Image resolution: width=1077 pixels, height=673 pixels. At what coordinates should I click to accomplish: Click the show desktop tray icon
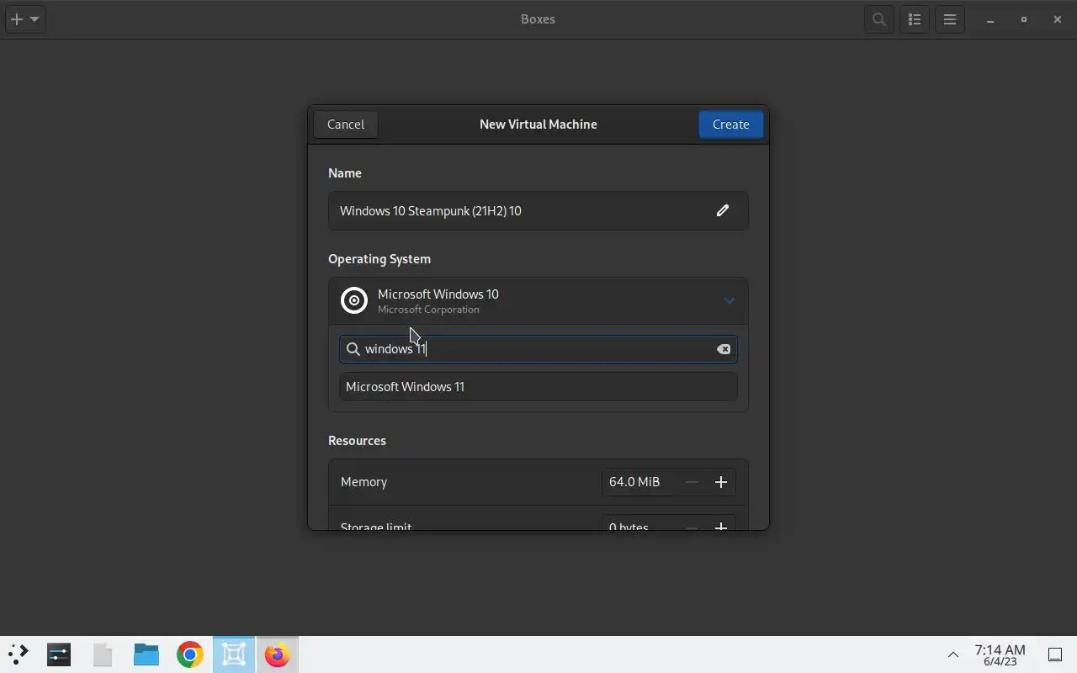pyautogui.click(x=1055, y=654)
